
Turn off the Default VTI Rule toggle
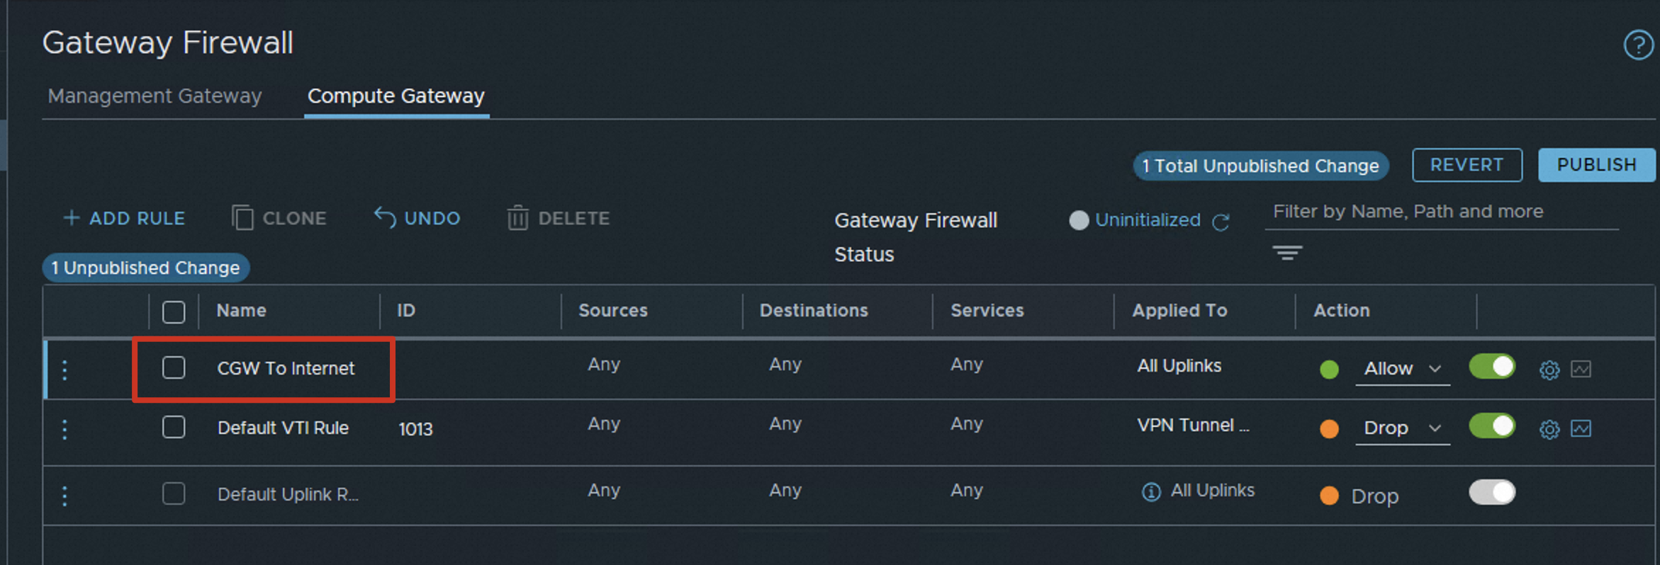pyautogui.click(x=1492, y=426)
